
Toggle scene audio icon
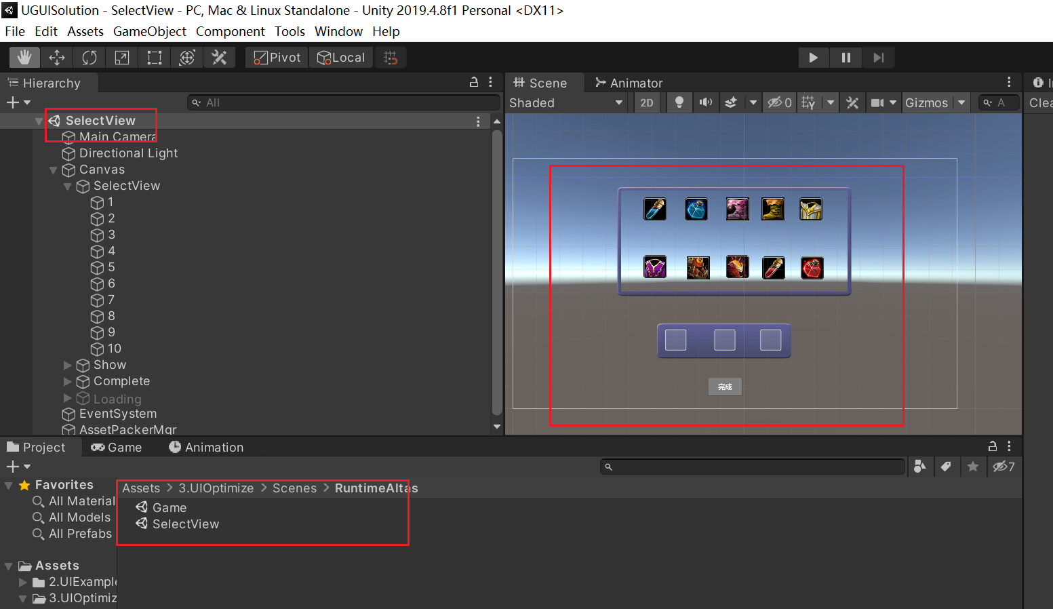pyautogui.click(x=706, y=102)
